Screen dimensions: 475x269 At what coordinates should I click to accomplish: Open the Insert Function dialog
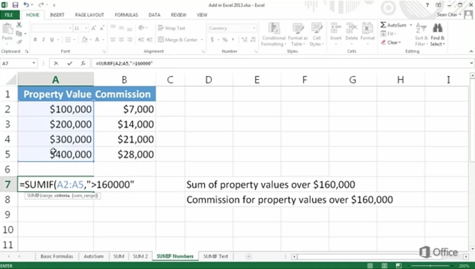coord(83,63)
